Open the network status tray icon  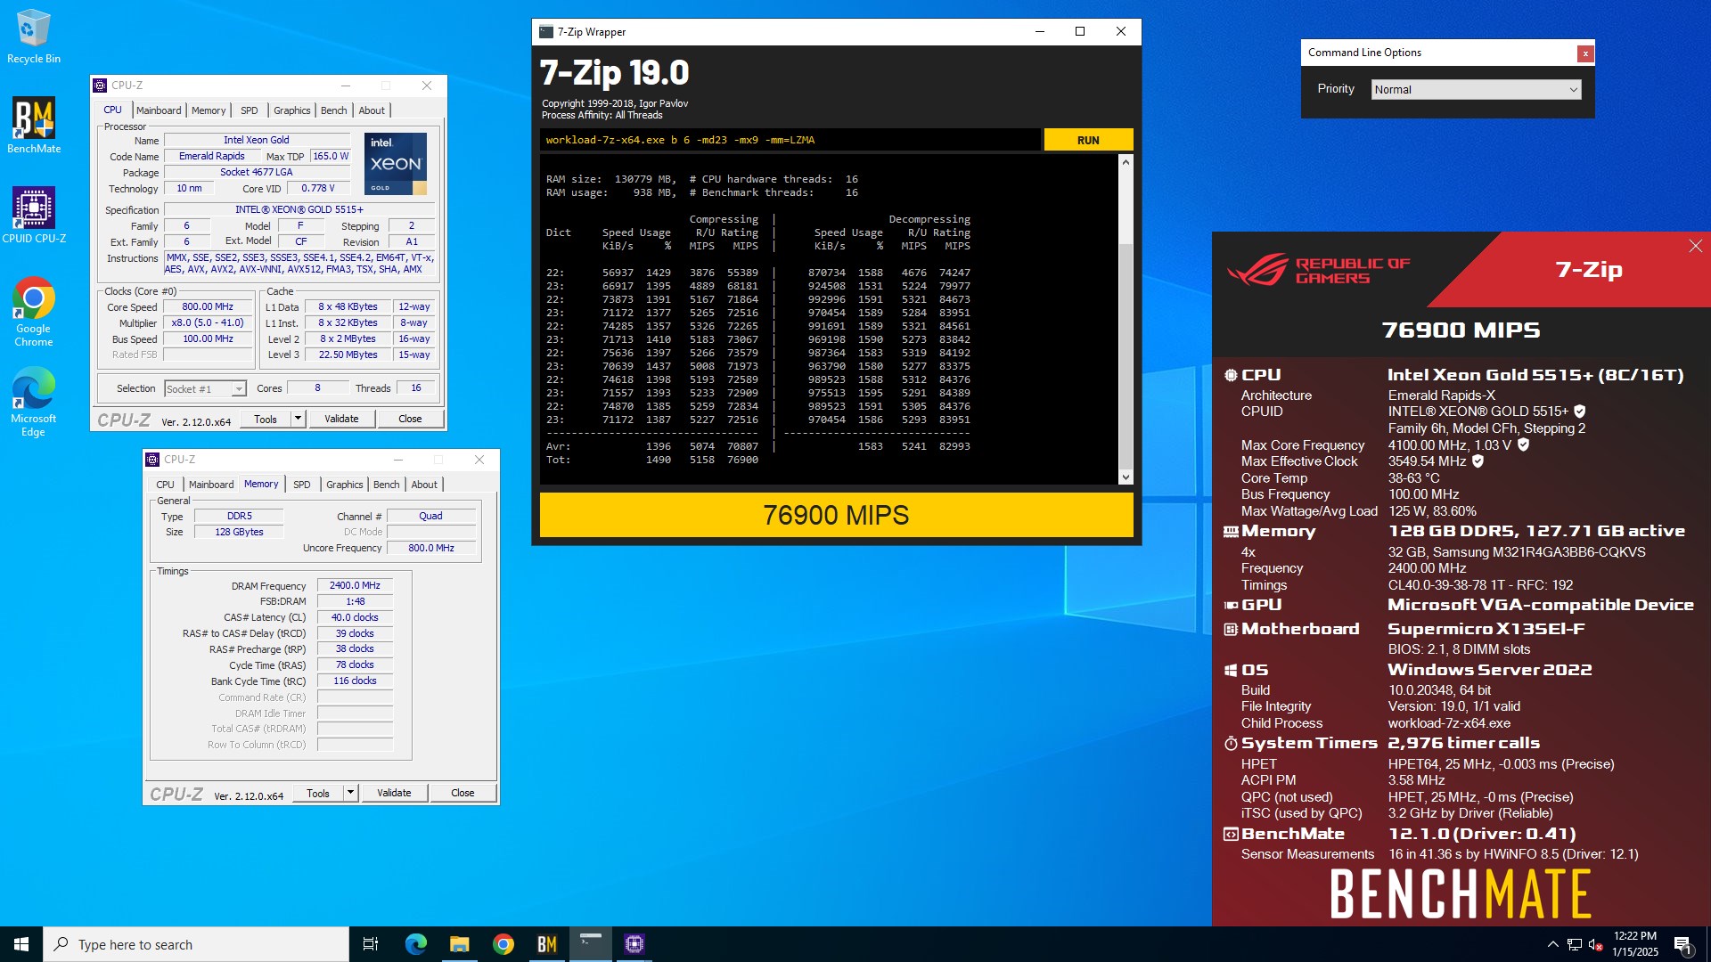pos(1575,944)
